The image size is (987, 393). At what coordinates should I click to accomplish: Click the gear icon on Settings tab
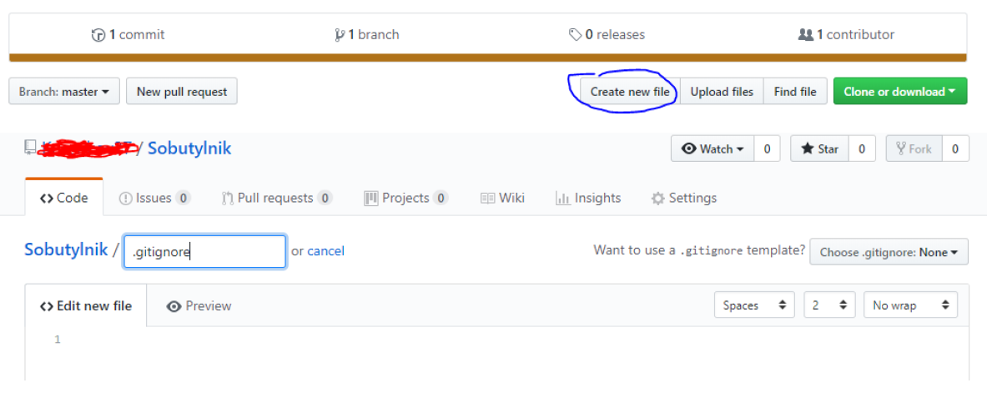point(657,199)
